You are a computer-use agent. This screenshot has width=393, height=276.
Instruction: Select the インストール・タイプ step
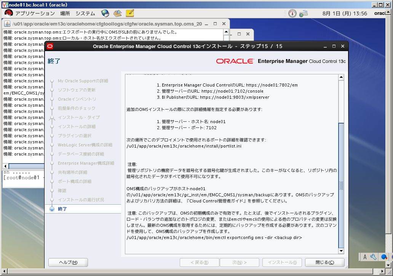click(x=79, y=117)
